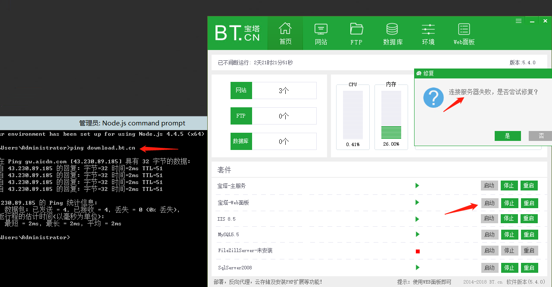Image resolution: width=552 pixels, height=287 pixels.
Task: Click 停止 for 宝塔-主服务
Action: (x=509, y=186)
